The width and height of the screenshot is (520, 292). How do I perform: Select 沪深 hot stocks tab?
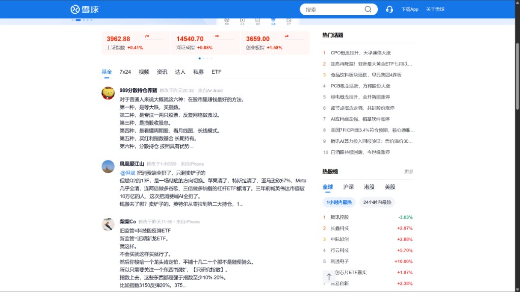(x=348, y=187)
